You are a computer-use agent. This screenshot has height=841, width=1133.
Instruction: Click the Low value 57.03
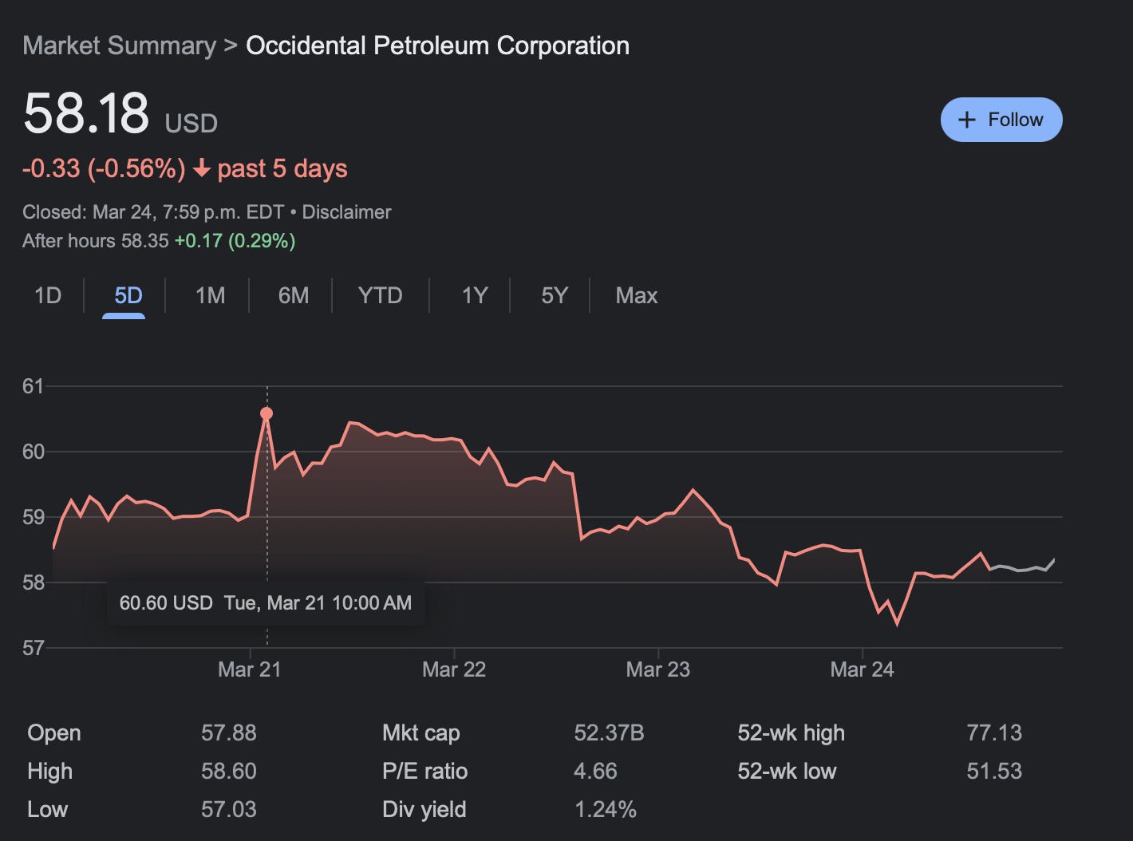229,809
